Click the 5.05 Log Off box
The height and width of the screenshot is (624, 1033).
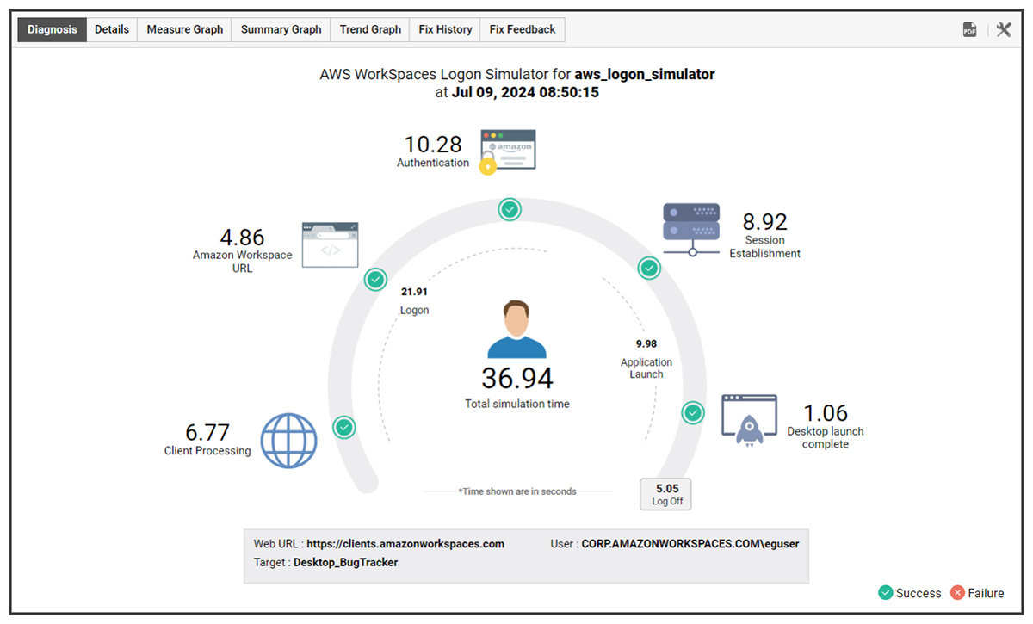[666, 494]
